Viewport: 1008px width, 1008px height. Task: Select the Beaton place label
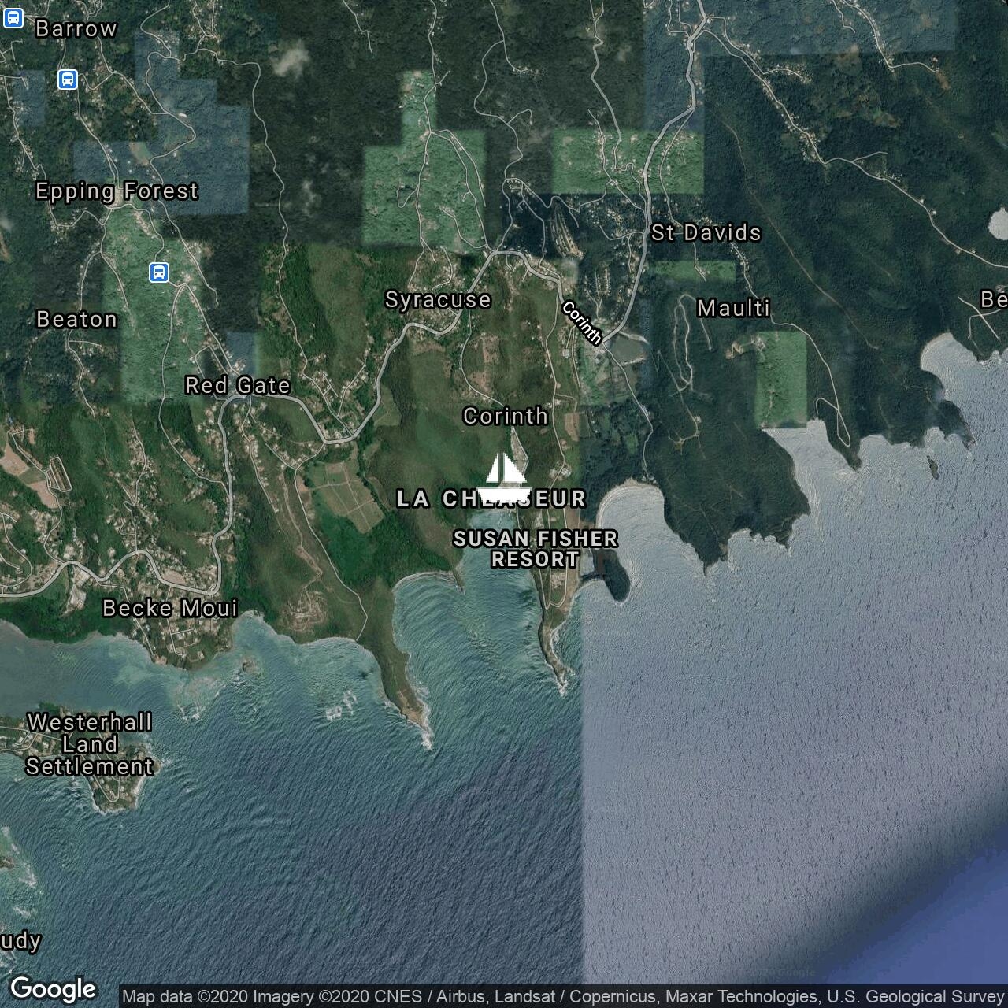point(77,319)
